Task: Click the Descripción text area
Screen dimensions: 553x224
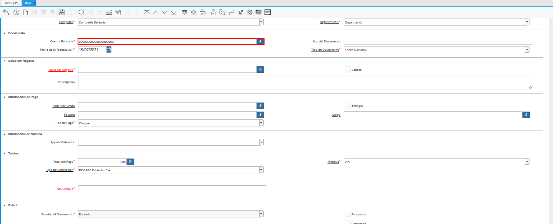Action: pos(305,82)
